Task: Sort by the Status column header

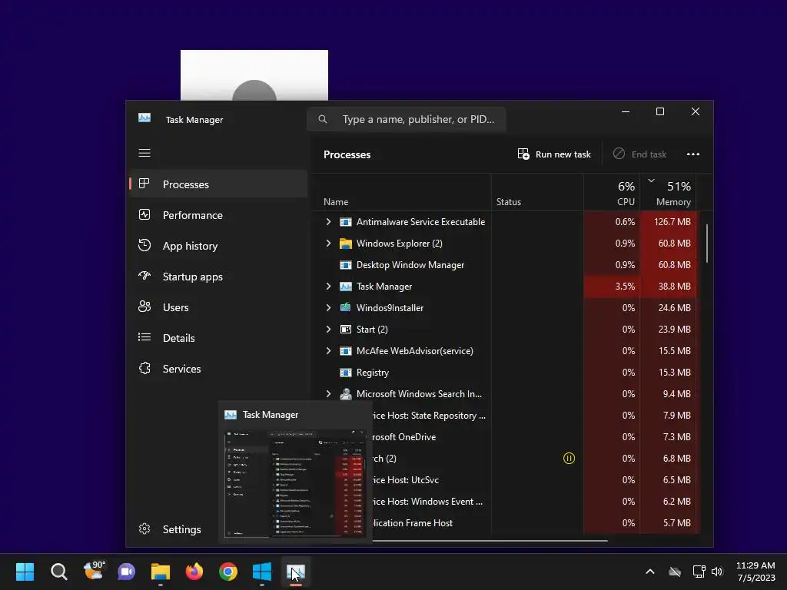Action: 509,202
